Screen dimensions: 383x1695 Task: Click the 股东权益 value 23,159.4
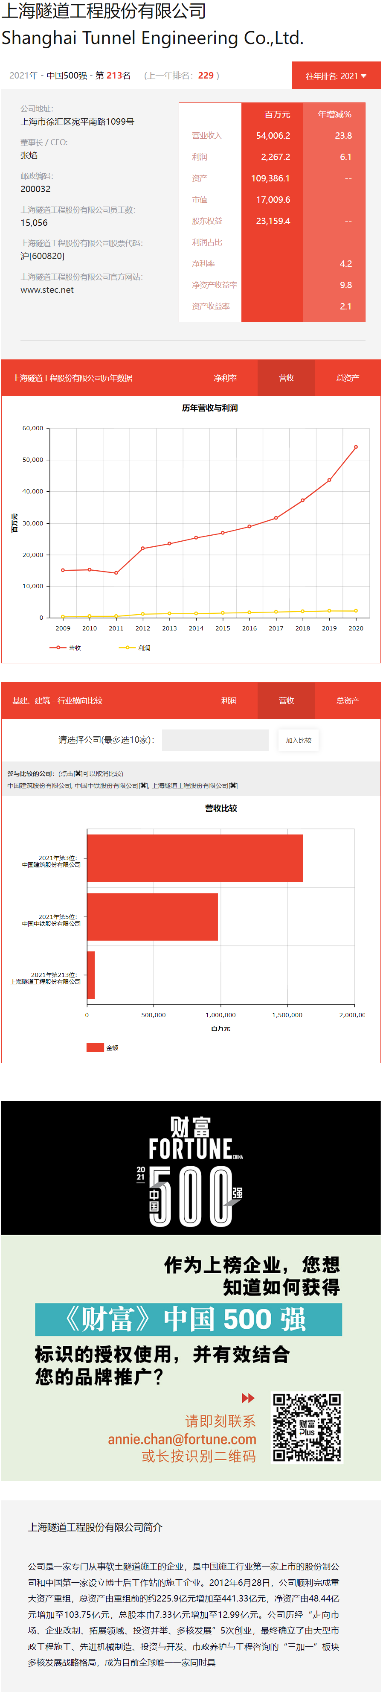[x=273, y=222]
